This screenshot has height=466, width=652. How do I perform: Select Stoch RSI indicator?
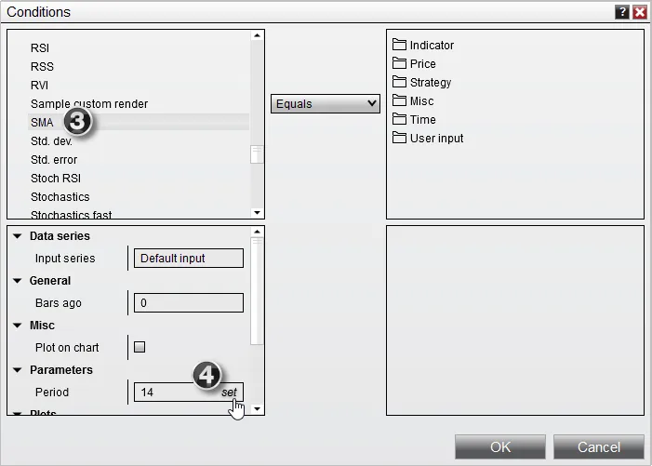56,178
